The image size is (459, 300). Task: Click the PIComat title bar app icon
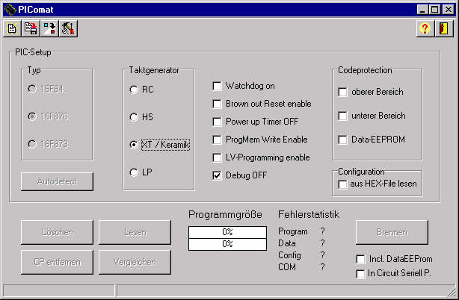coord(9,9)
